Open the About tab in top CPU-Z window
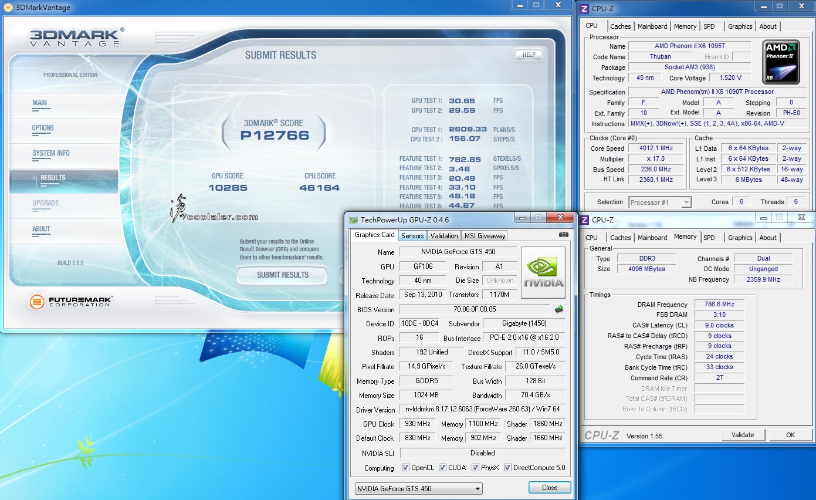 pyautogui.click(x=768, y=26)
